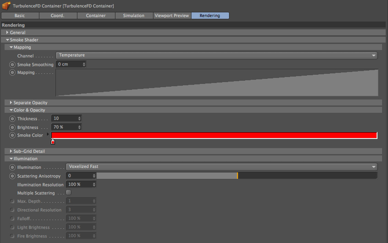Expand the General section
The height and width of the screenshot is (243, 388).
[7, 33]
